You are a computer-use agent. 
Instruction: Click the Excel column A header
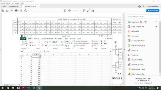tap(27, 54)
